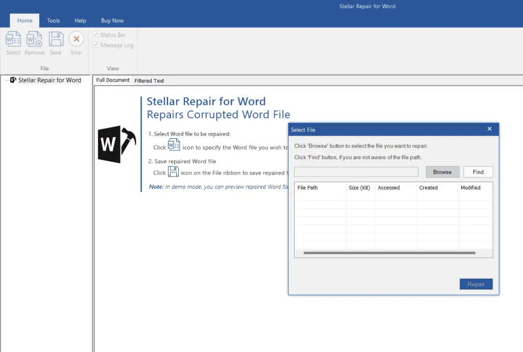Viewport: 523px width, 352px height.
Task: Click the file path input field
Action: [x=356, y=172]
